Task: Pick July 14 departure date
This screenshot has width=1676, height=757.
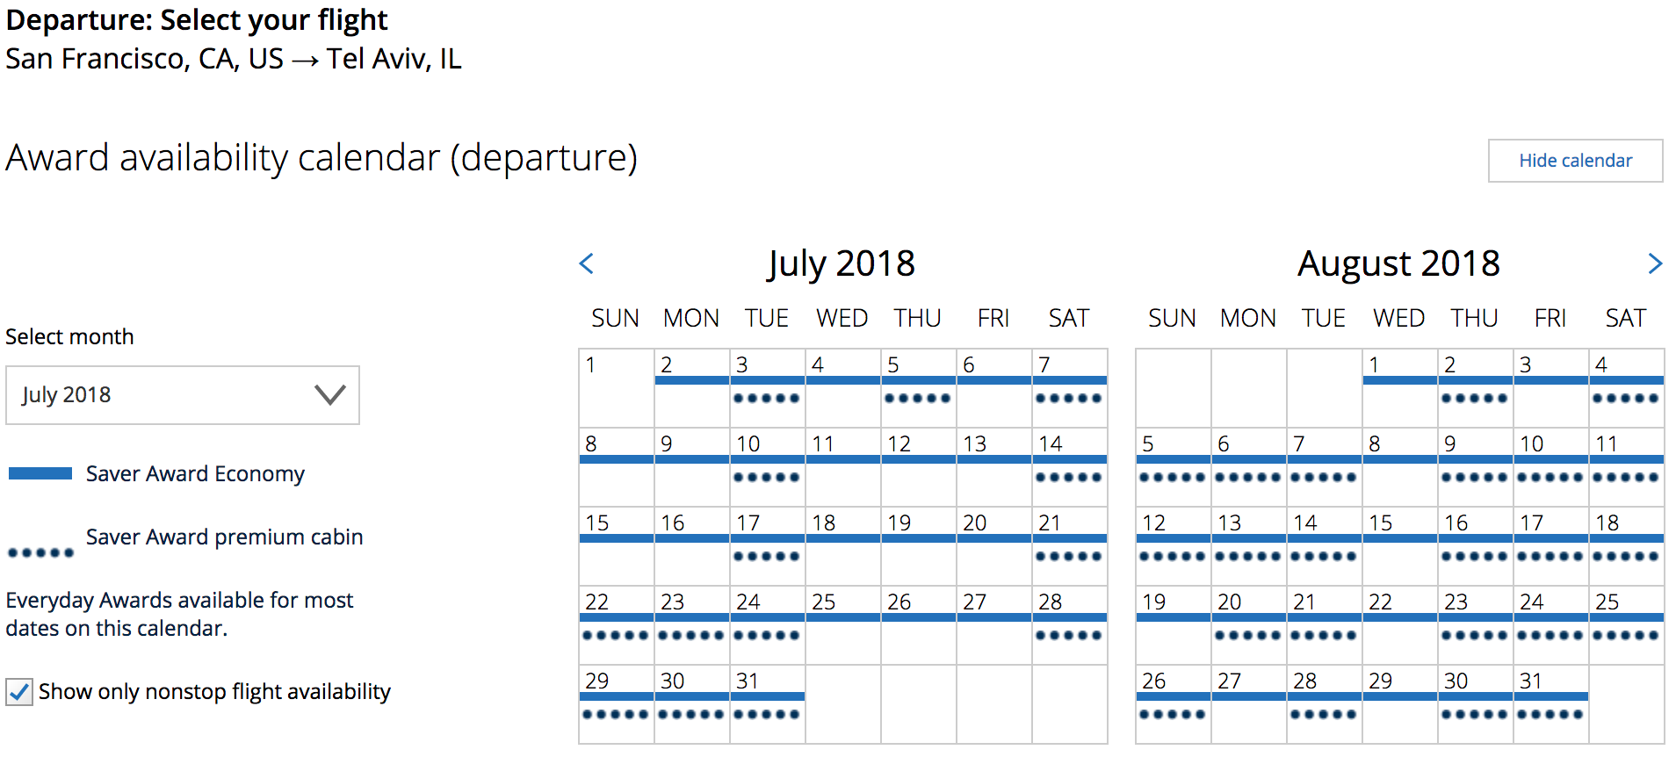Action: pyautogui.click(x=1069, y=466)
